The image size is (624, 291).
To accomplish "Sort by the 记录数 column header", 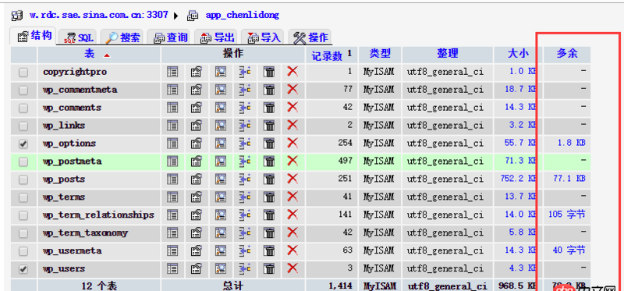I will click(327, 56).
